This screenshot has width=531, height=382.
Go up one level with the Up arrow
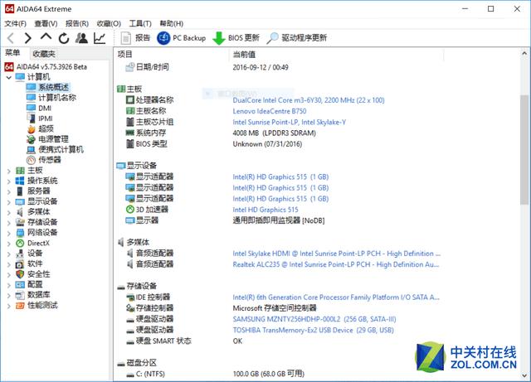[x=46, y=37]
